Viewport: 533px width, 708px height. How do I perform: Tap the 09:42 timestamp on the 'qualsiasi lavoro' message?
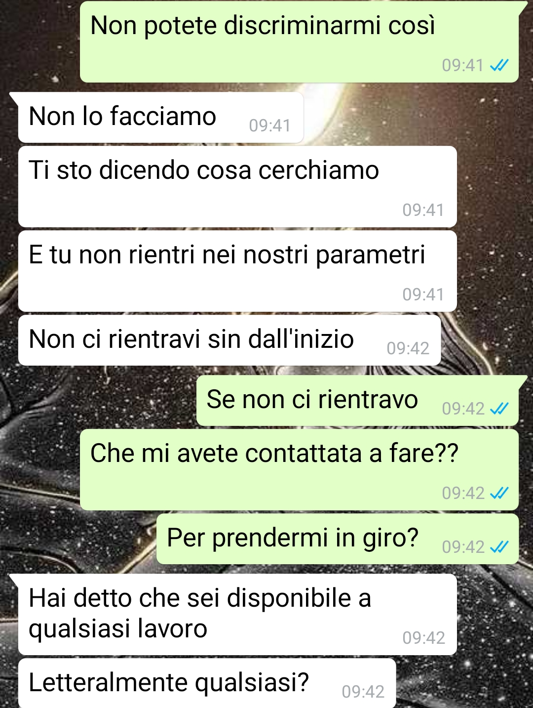tap(423, 638)
